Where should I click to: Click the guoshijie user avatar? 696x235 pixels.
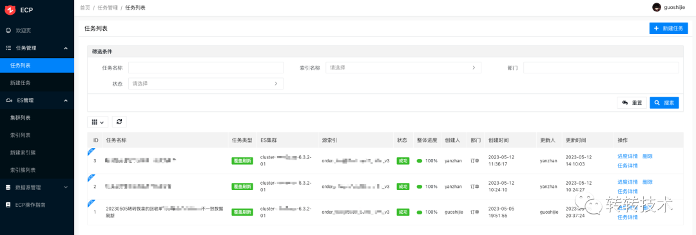656,7
